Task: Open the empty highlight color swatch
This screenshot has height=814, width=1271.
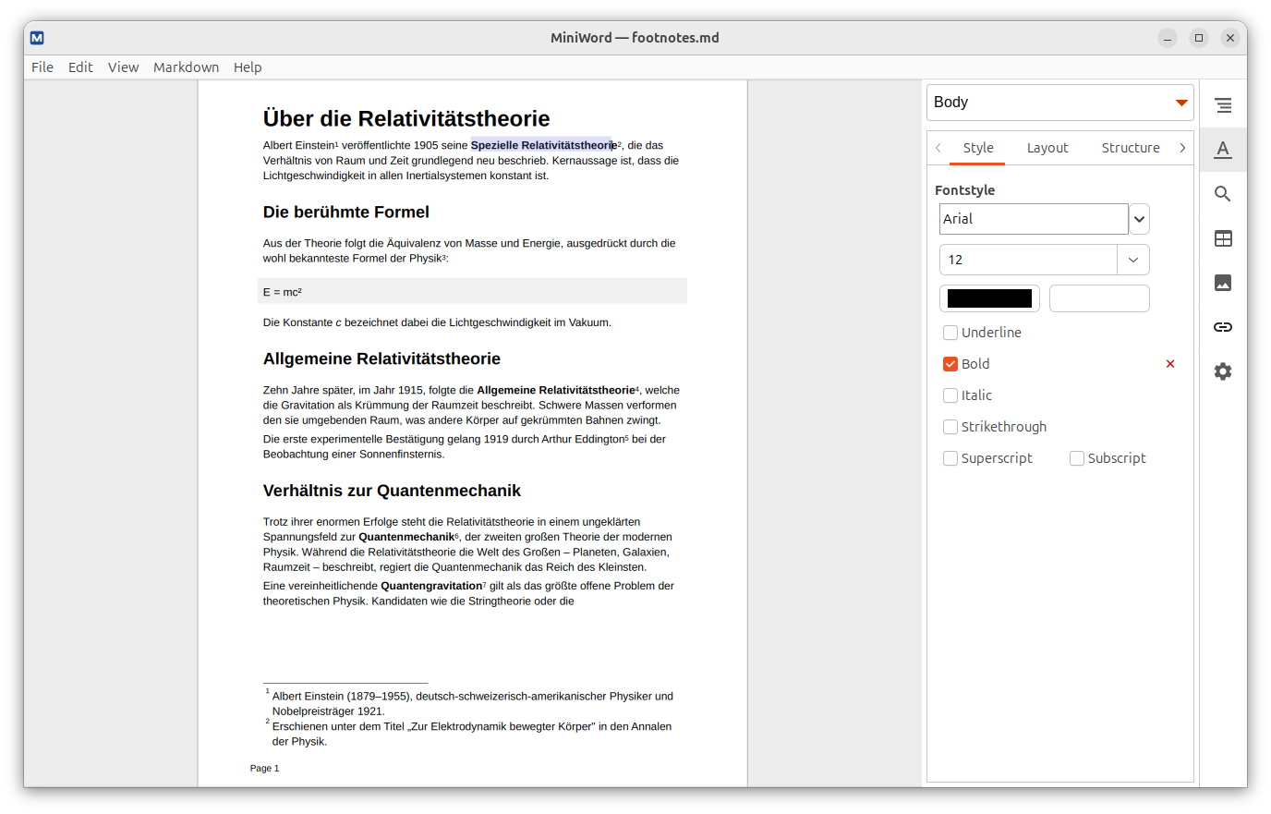Action: pyautogui.click(x=1099, y=298)
